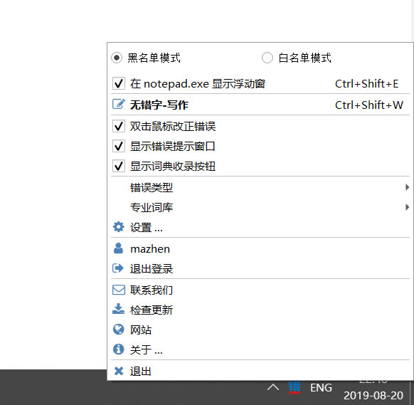Expand the 错误类型 submenu arrow
This screenshot has height=405, width=414.
click(x=407, y=187)
